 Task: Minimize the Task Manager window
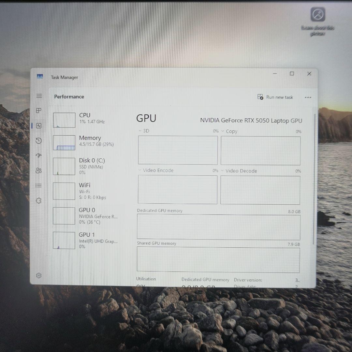point(275,74)
